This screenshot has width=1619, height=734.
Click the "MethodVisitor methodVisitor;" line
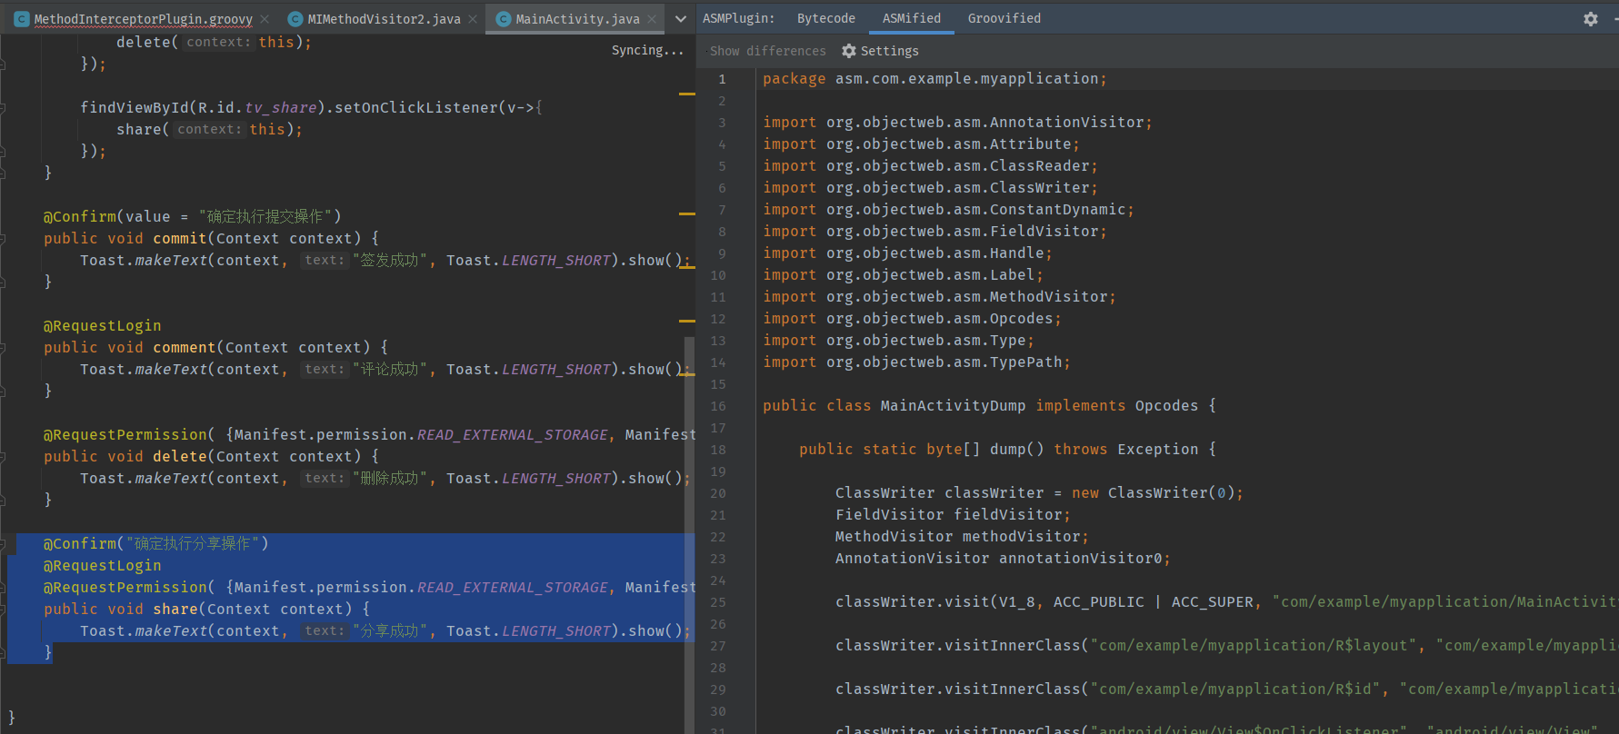click(x=962, y=537)
